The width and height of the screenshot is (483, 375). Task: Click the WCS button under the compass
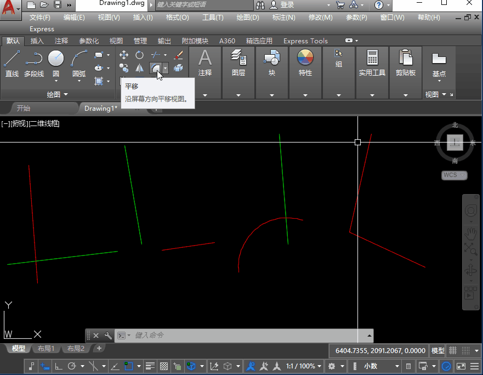pyautogui.click(x=454, y=175)
